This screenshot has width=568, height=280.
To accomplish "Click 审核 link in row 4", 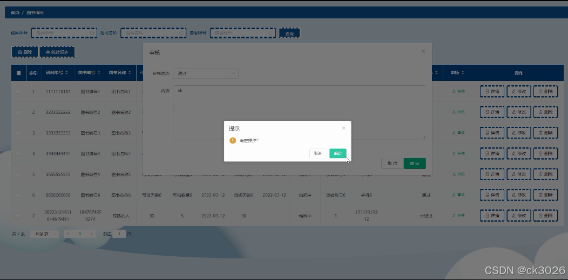I will click(458, 153).
